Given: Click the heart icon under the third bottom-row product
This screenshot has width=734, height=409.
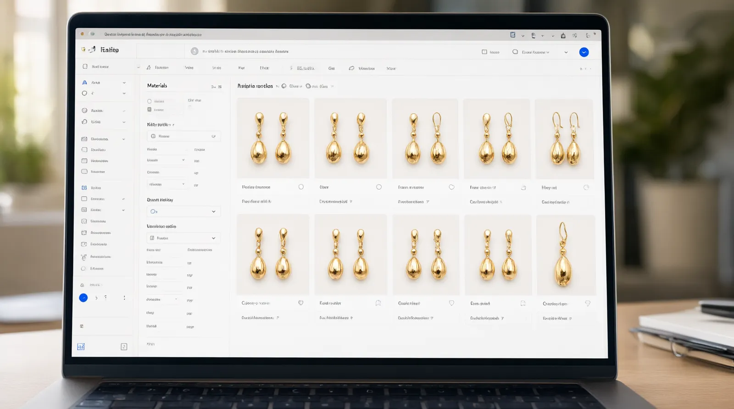Looking at the screenshot, I should (x=451, y=303).
